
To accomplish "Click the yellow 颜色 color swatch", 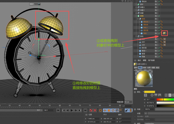I will point(149,92).
